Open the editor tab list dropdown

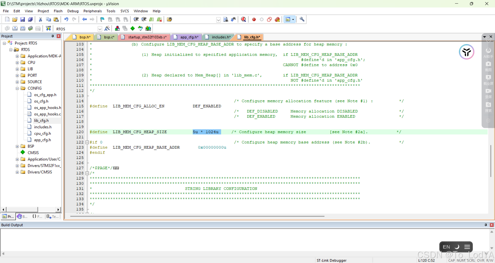pos(484,37)
